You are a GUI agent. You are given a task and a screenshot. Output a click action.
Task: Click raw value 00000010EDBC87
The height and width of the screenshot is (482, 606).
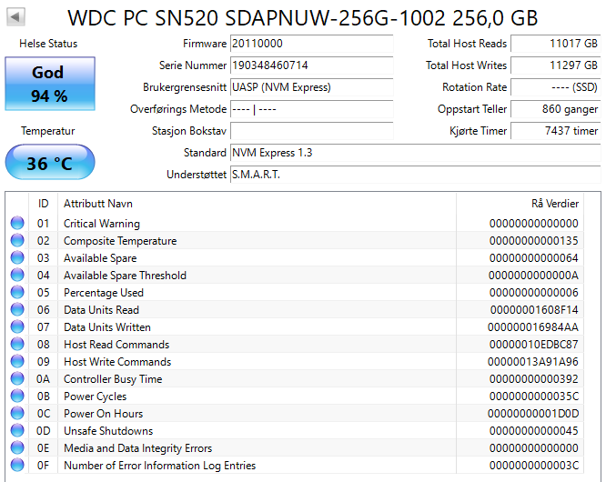point(534,344)
